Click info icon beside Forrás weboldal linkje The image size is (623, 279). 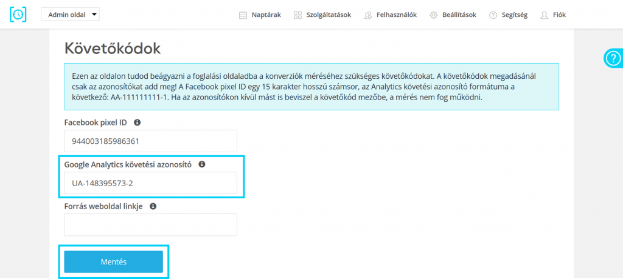[x=153, y=206]
